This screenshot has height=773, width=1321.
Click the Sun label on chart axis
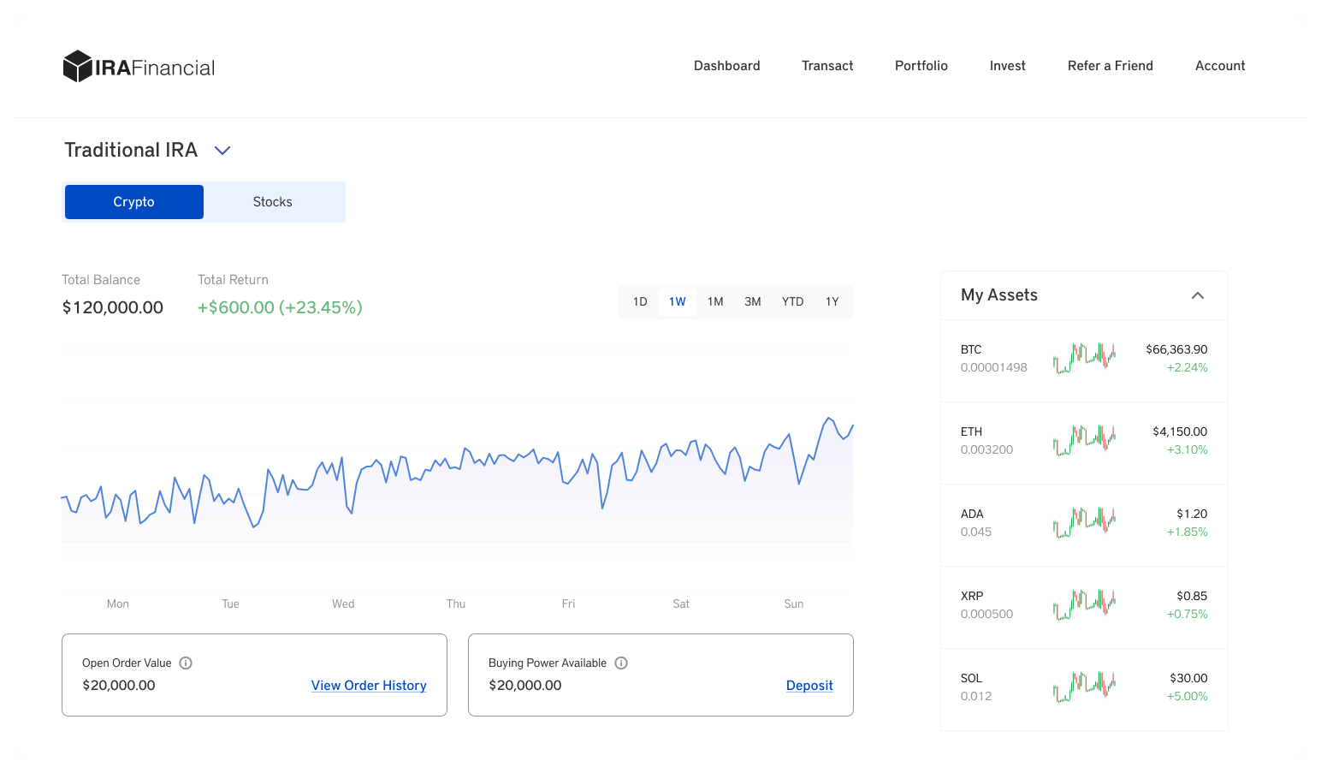(794, 604)
